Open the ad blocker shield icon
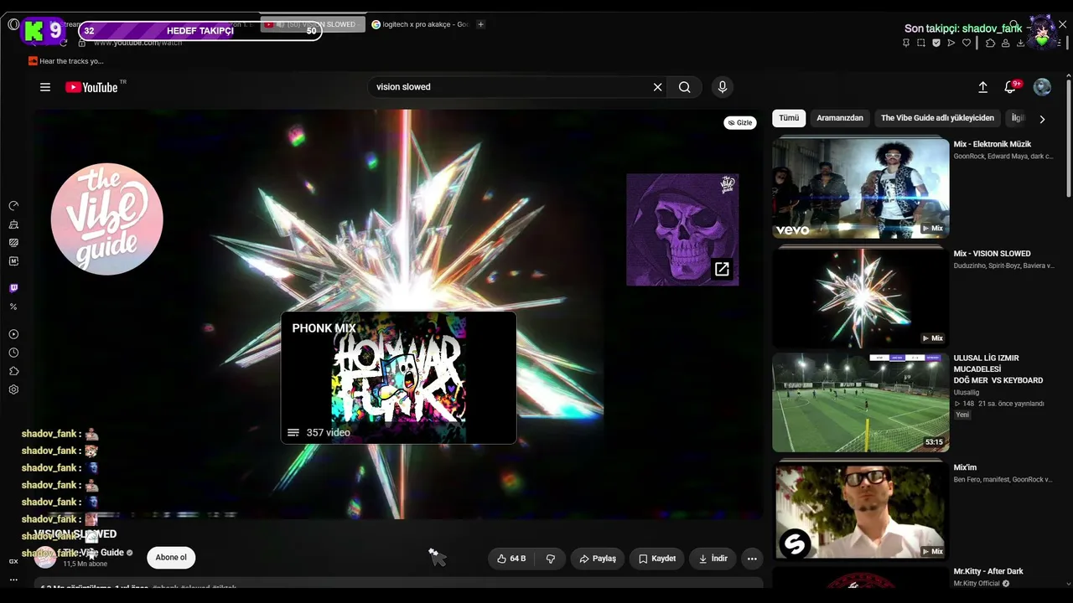 coord(936,43)
